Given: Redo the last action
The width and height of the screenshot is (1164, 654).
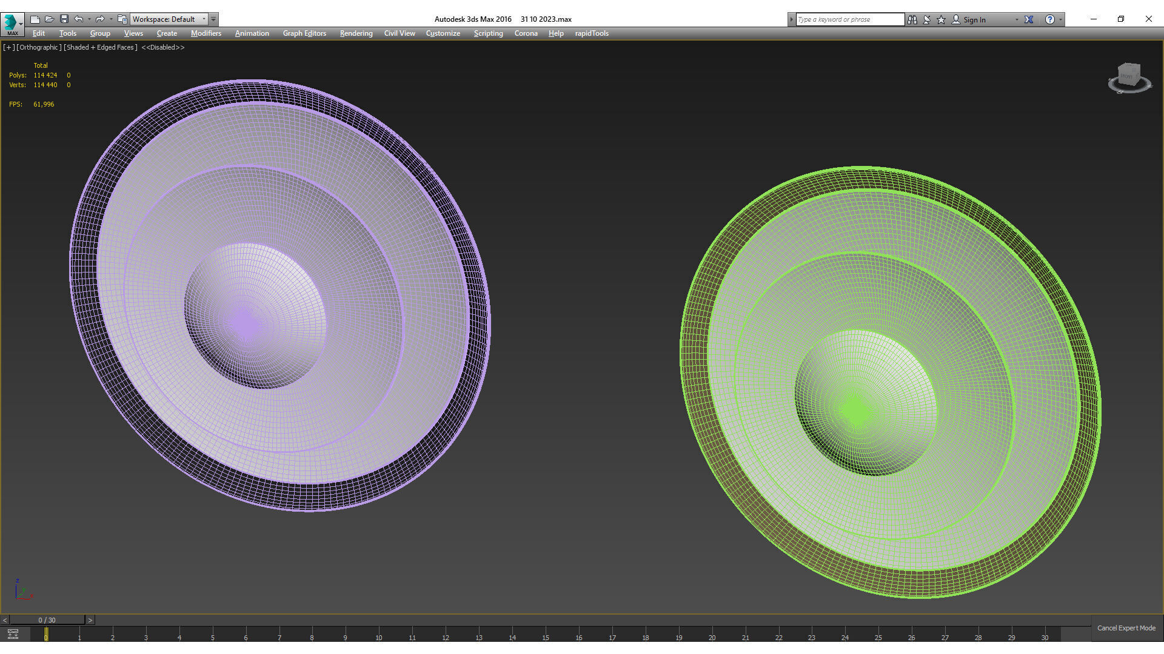Looking at the screenshot, I should (x=100, y=19).
